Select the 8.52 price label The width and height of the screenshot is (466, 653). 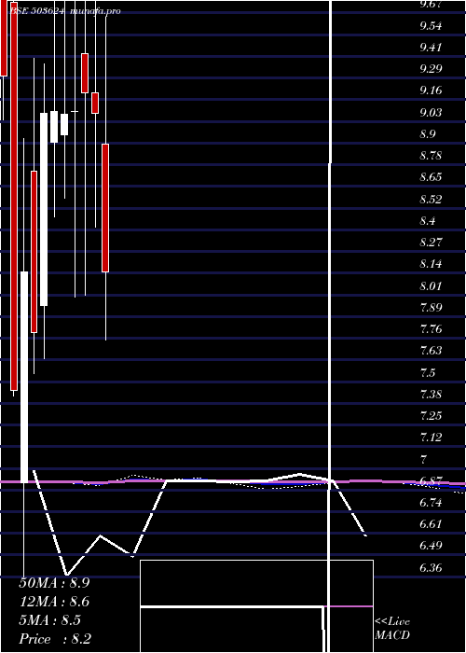point(431,199)
